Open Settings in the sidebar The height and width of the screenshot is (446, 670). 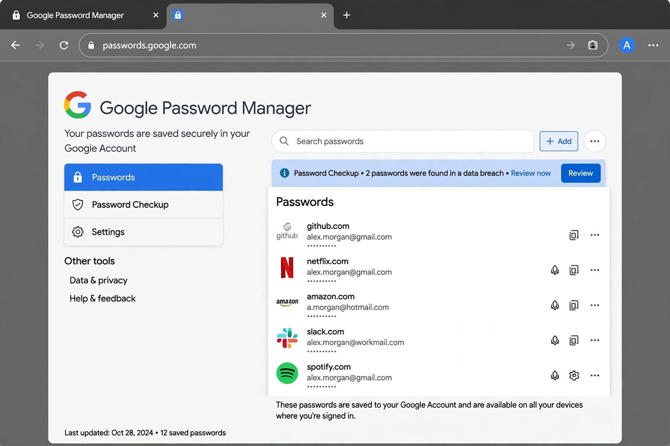click(143, 232)
